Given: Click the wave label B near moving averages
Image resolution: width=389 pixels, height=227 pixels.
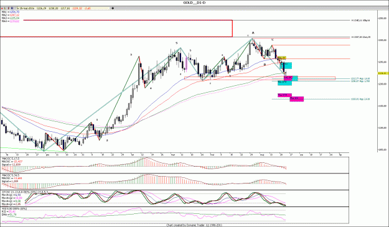Looking at the screenshot, I should (265, 65).
